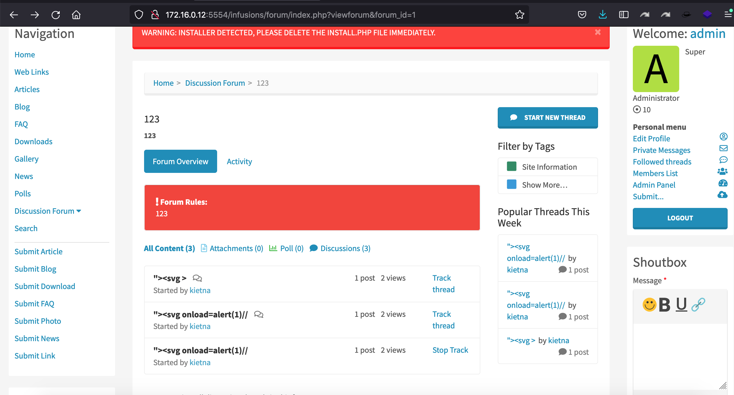734x395 pixels.
Task: Insert a smiley into the Shoutbox message
Action: 650,304
